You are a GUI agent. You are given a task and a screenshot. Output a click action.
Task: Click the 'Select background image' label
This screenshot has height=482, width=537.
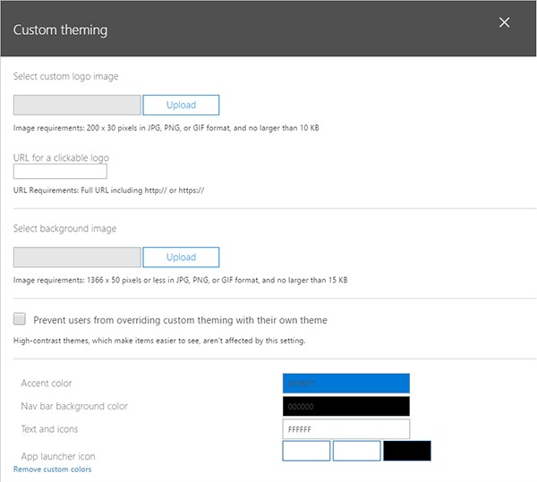64,229
